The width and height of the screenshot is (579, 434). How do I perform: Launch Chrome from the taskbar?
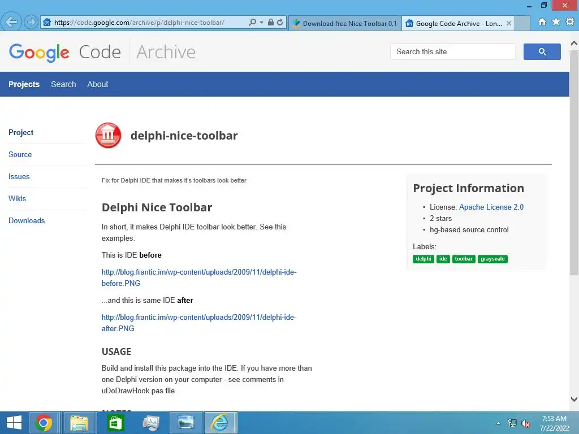44,423
